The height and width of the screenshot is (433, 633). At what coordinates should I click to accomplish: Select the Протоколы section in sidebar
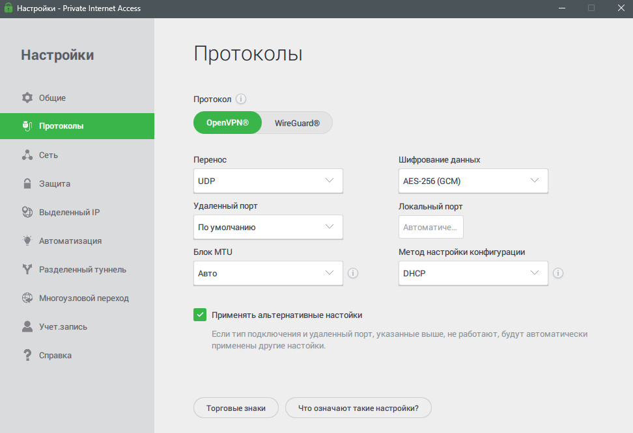[x=77, y=125]
